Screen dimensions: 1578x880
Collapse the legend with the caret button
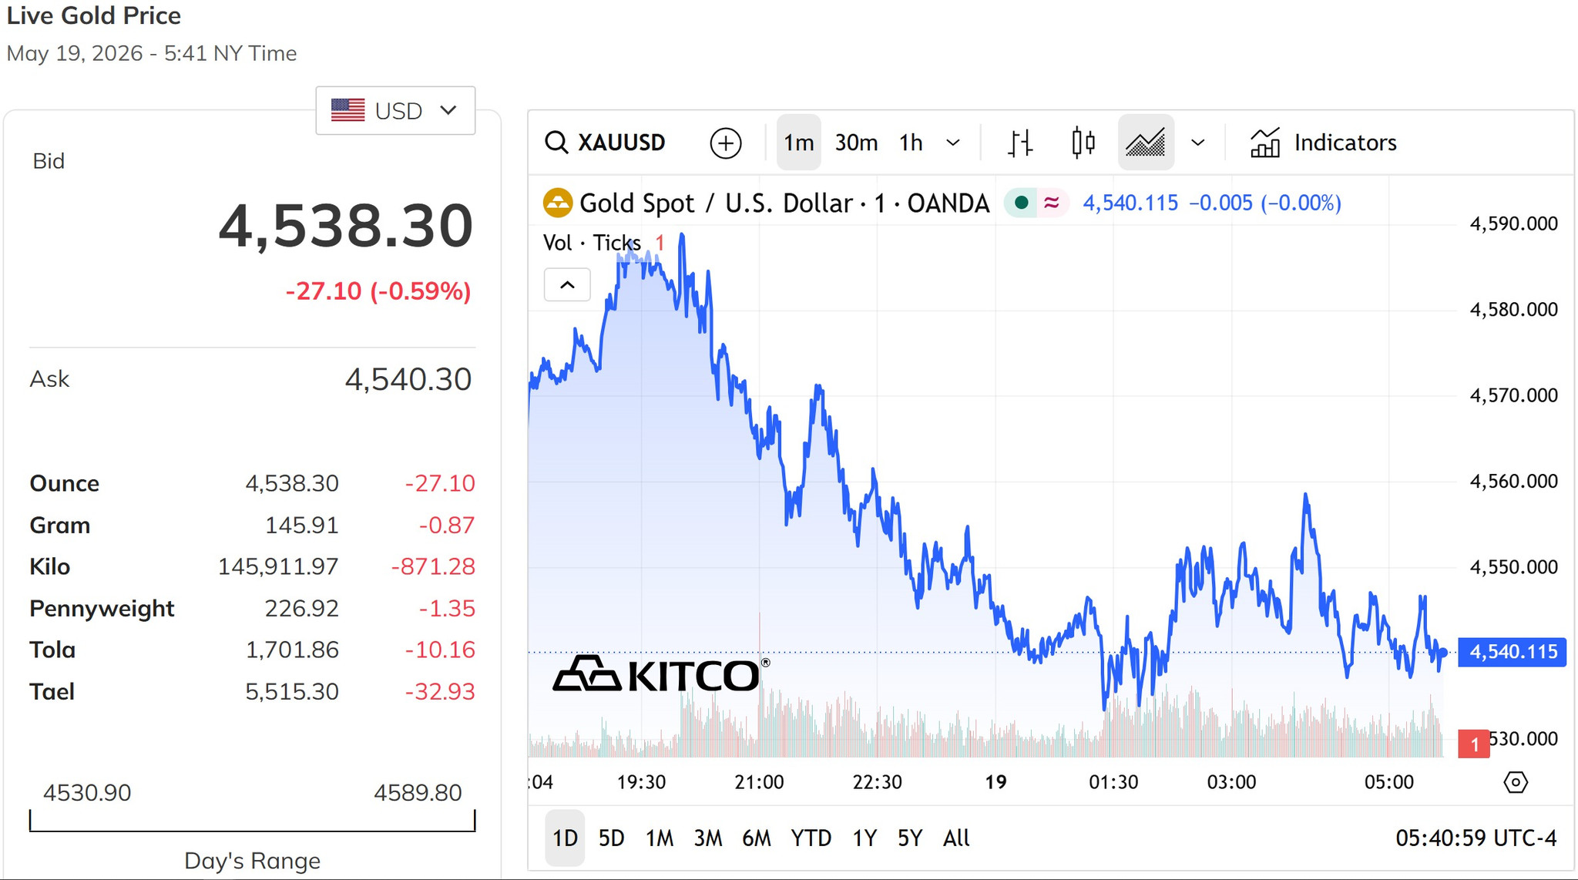click(x=567, y=285)
